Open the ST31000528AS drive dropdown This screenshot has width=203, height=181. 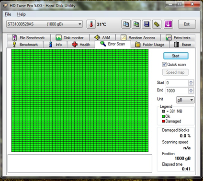[x=45, y=24]
